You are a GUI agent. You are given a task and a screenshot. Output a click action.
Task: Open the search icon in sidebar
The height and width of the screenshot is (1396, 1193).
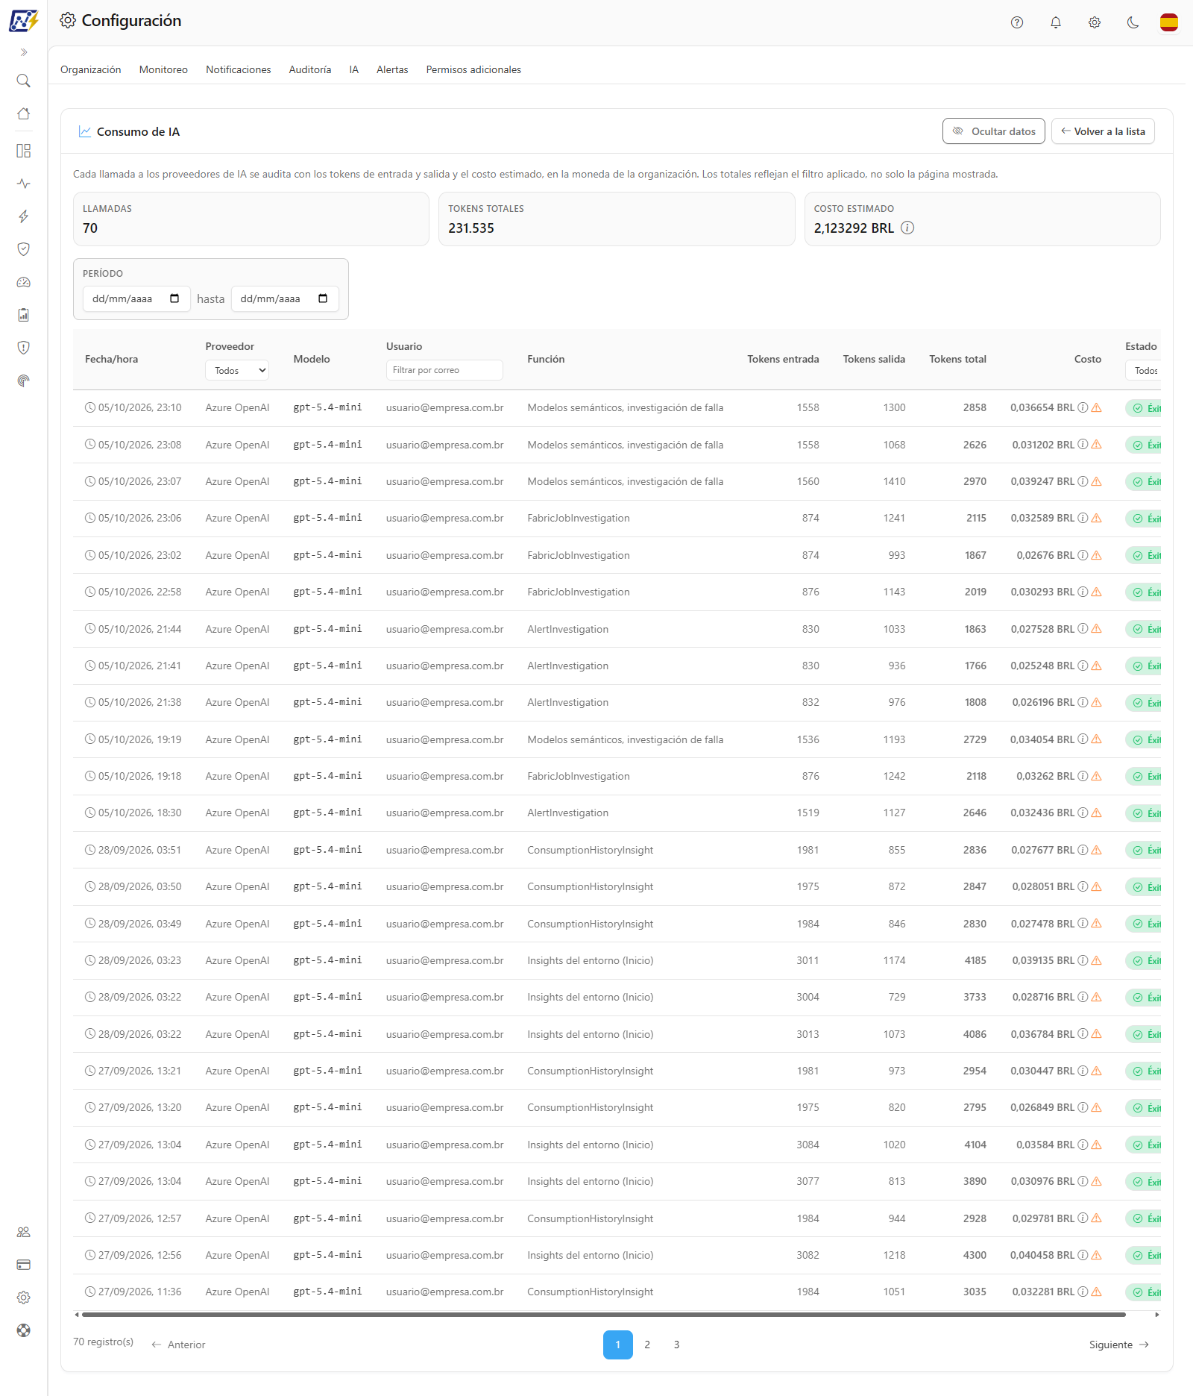pos(24,81)
